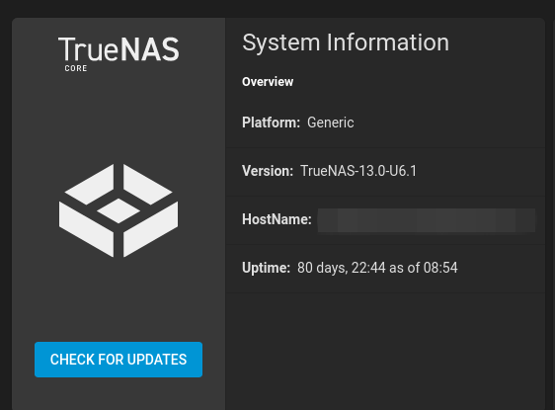Click the Platform label
This screenshot has height=410, width=555.
(x=272, y=123)
